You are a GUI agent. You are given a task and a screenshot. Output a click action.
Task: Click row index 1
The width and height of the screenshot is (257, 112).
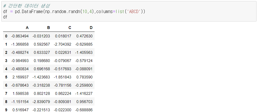coord(6,44)
